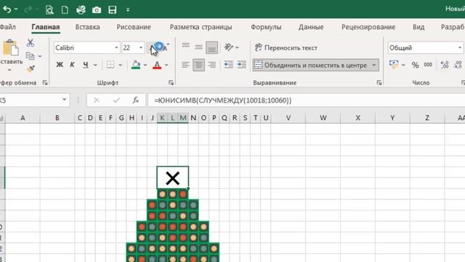Open the font size 22 dropdown

pos(141,47)
